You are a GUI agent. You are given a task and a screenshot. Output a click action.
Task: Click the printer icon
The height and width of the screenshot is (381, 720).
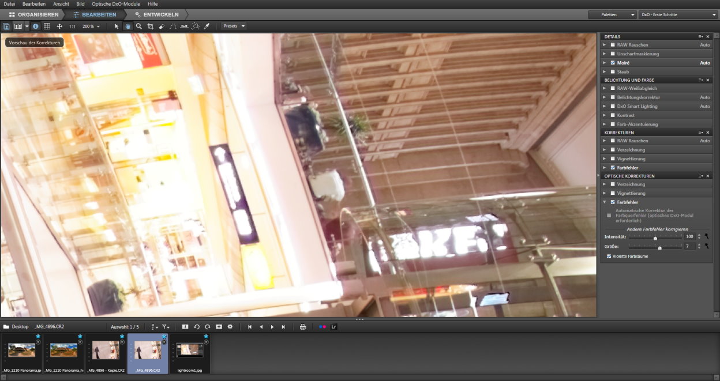click(x=303, y=327)
